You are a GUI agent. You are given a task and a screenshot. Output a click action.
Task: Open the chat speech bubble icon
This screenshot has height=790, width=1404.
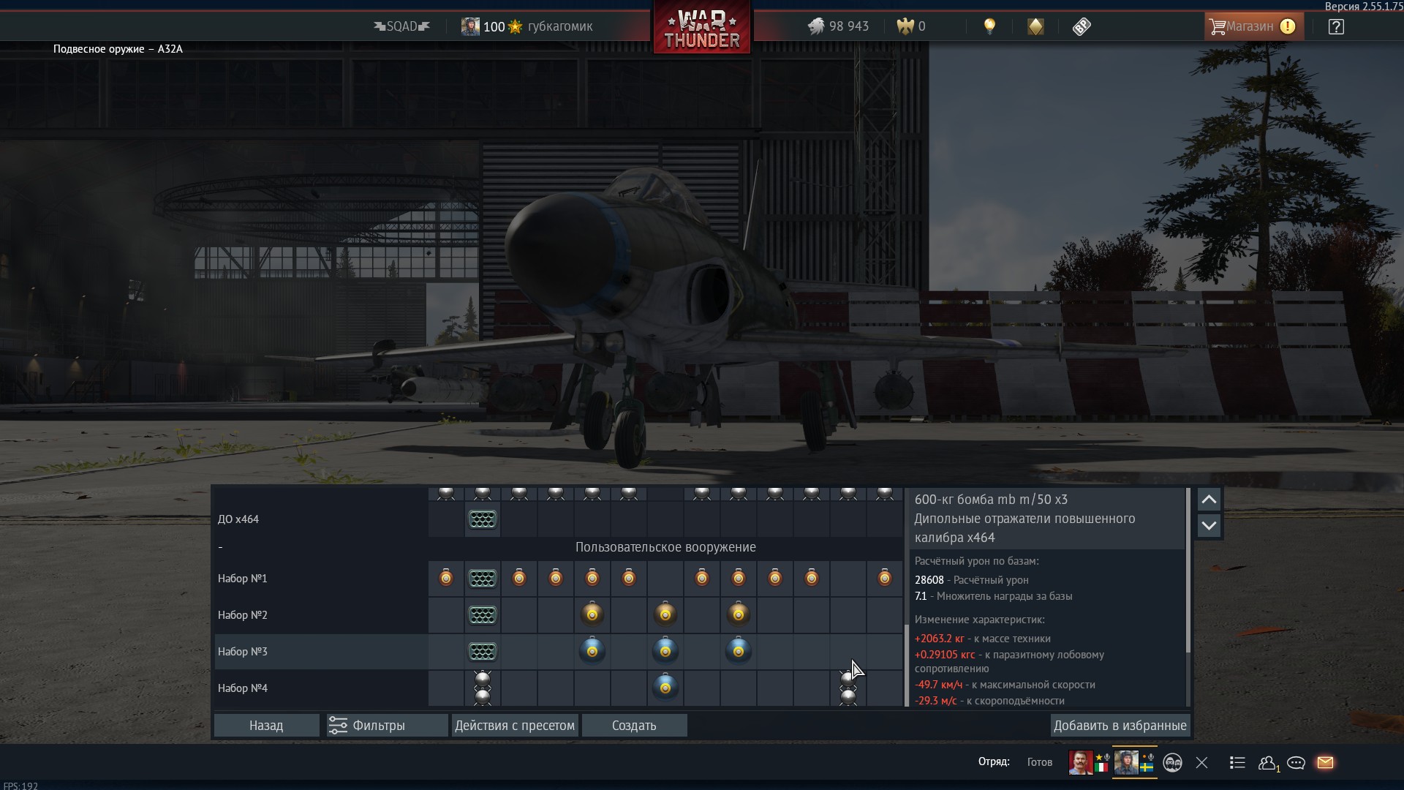coord(1296,763)
